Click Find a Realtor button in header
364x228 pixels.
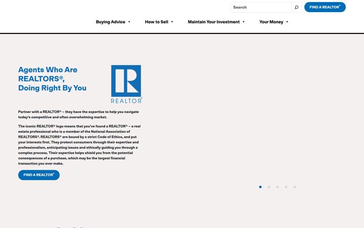tap(325, 7)
